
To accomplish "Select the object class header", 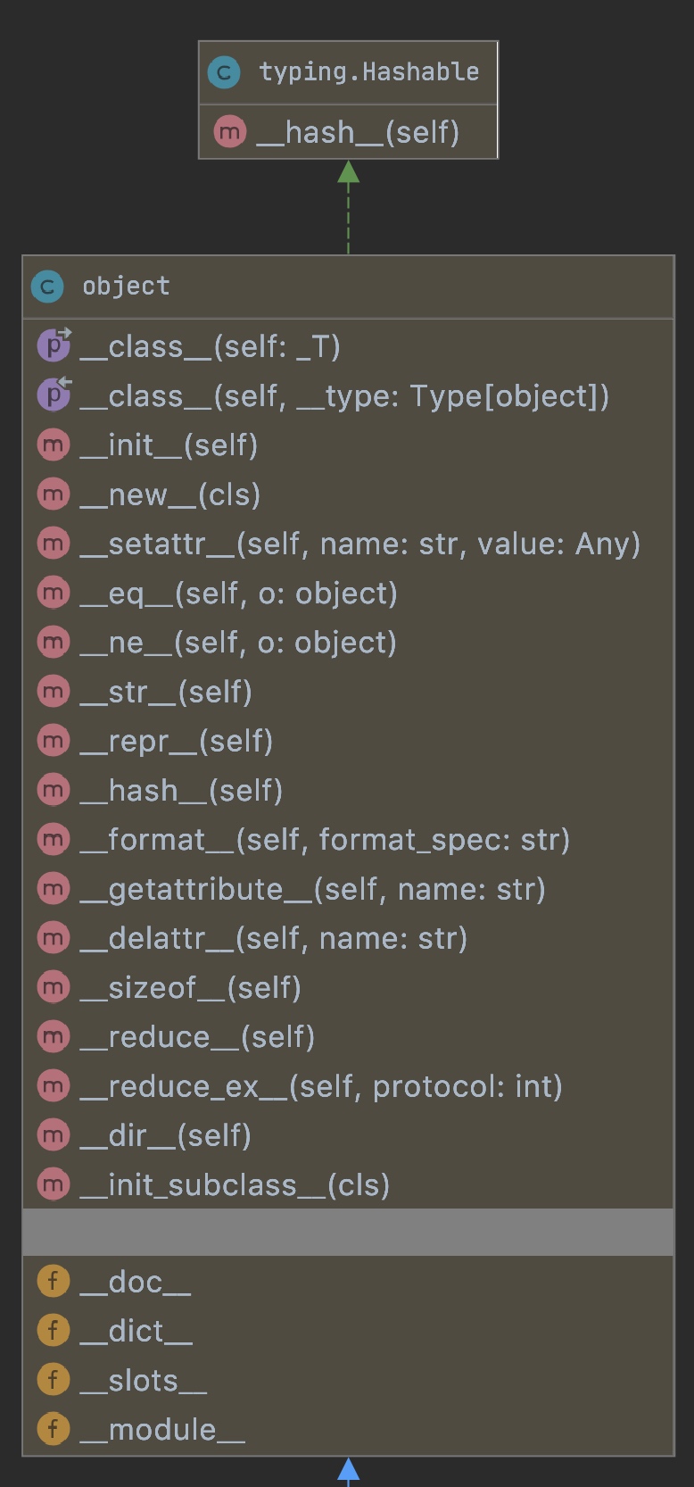I will (126, 287).
